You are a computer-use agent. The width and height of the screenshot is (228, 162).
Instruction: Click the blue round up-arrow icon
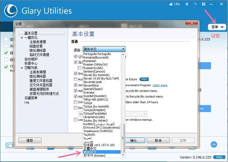click(214, 144)
